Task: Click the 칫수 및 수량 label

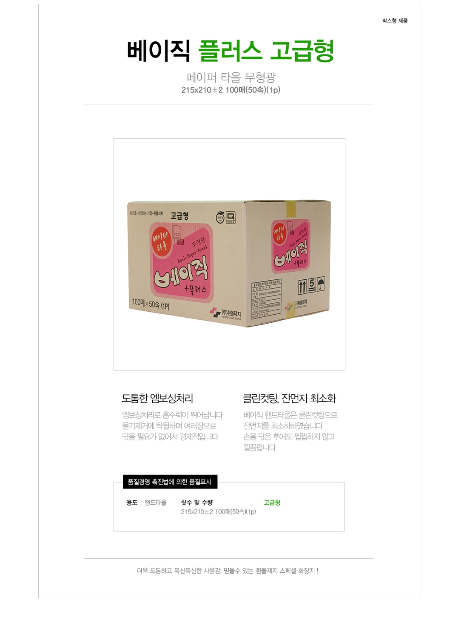Action: [x=197, y=502]
